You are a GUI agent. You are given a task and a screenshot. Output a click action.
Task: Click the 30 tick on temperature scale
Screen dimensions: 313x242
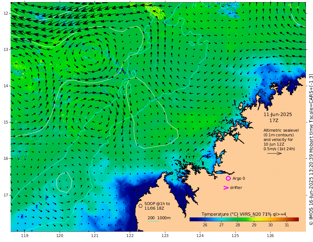pos(270,225)
